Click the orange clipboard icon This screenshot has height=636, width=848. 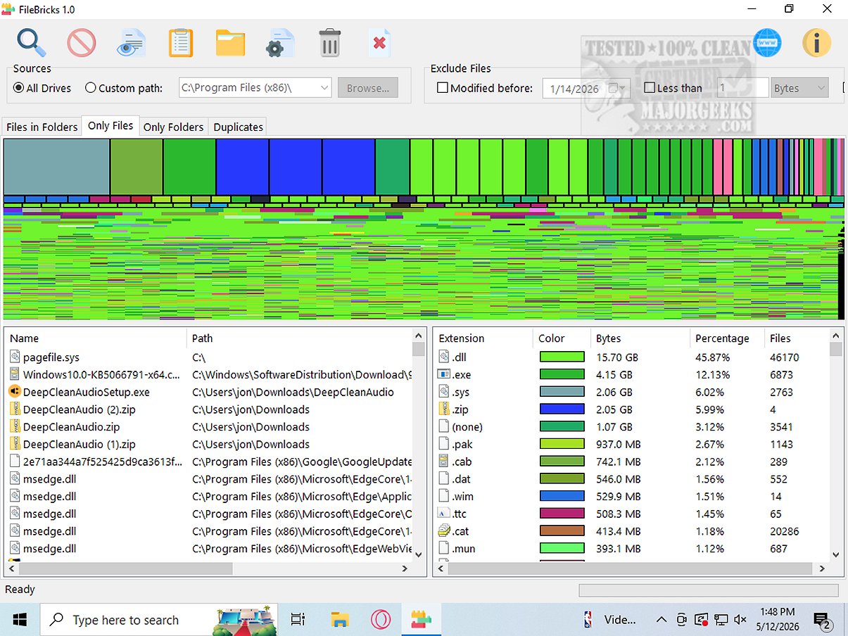pyautogui.click(x=181, y=43)
